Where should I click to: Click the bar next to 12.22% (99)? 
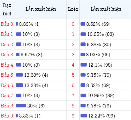[84, 116]
